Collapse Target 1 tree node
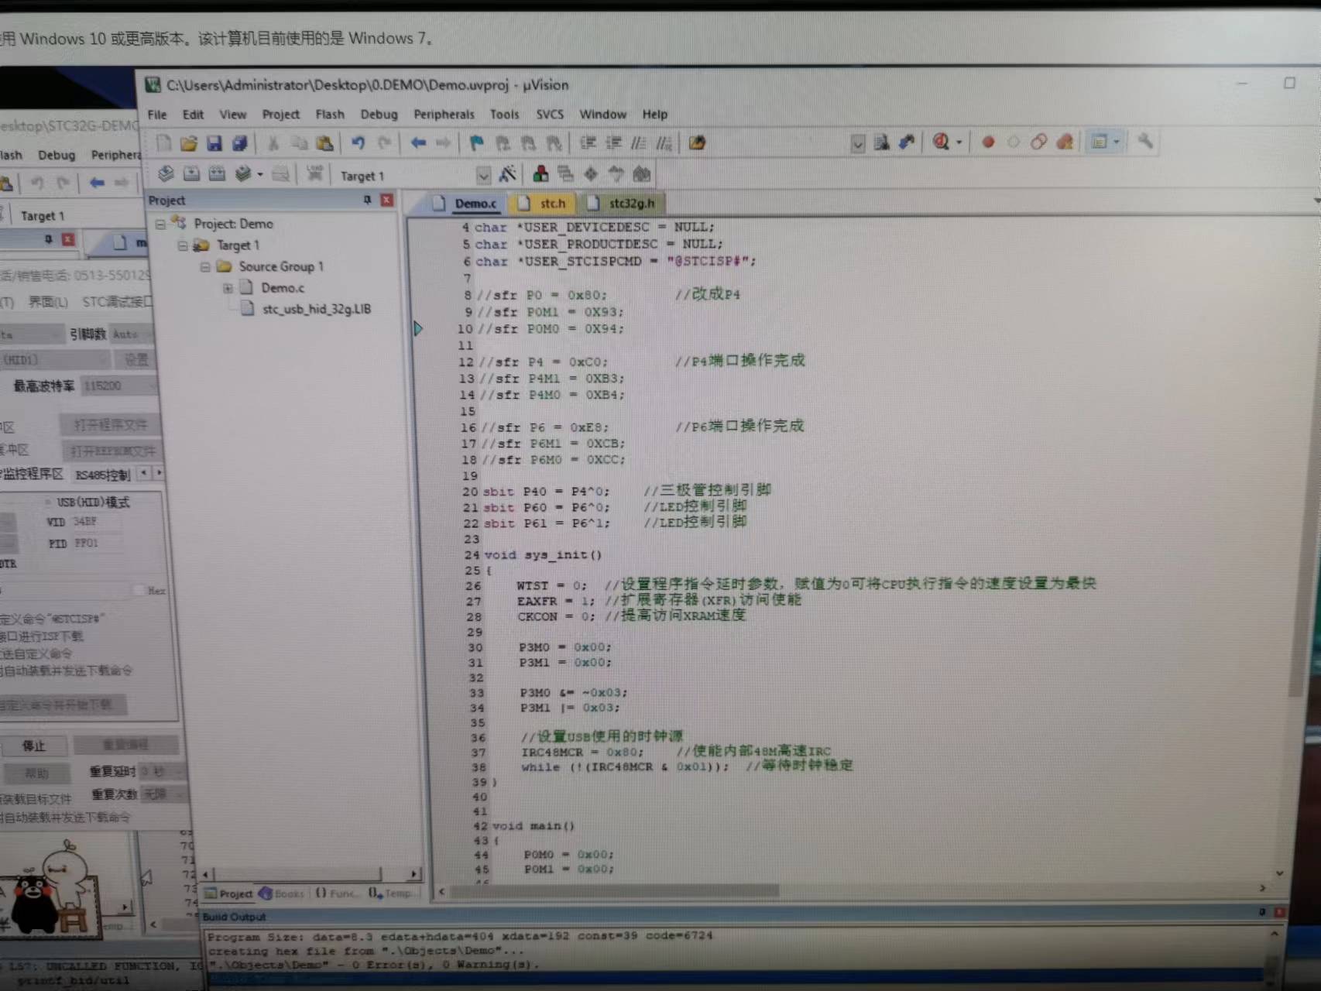 [183, 245]
